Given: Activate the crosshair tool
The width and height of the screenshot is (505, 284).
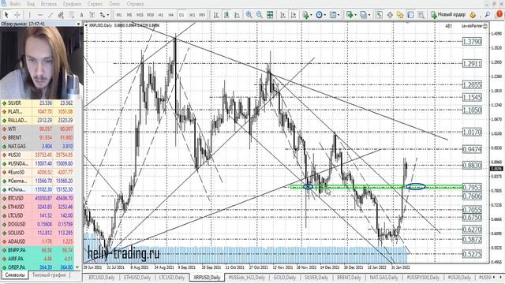Looking at the screenshot, I should [17, 15].
